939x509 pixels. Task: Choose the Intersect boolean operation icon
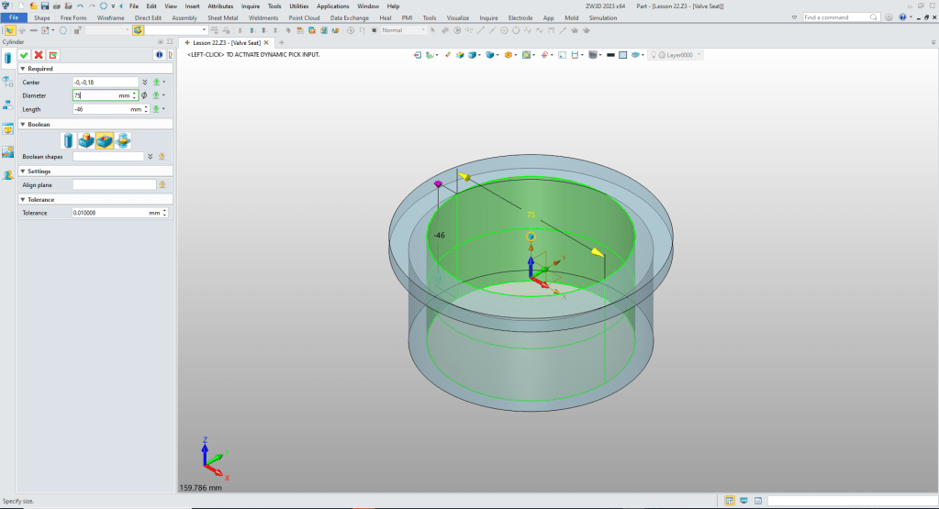point(123,140)
